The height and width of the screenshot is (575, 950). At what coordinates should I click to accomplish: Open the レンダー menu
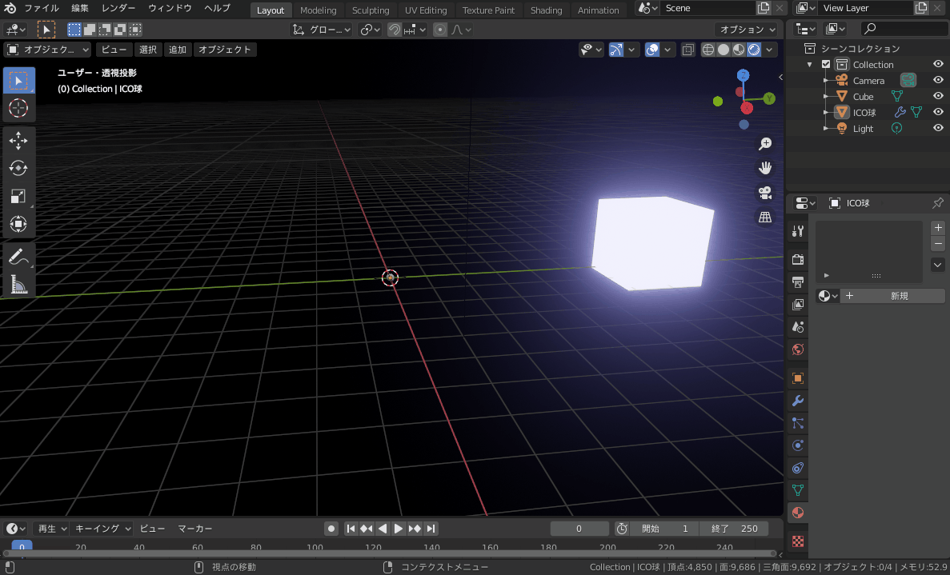pos(118,8)
